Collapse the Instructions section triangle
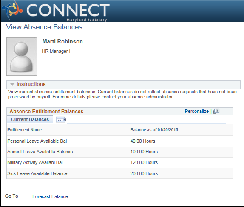The image size is (244, 207). tap(12, 84)
